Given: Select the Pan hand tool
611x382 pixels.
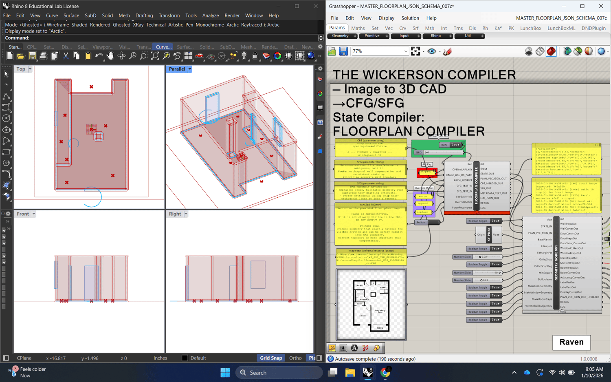Looking at the screenshot, I should coord(110,56).
